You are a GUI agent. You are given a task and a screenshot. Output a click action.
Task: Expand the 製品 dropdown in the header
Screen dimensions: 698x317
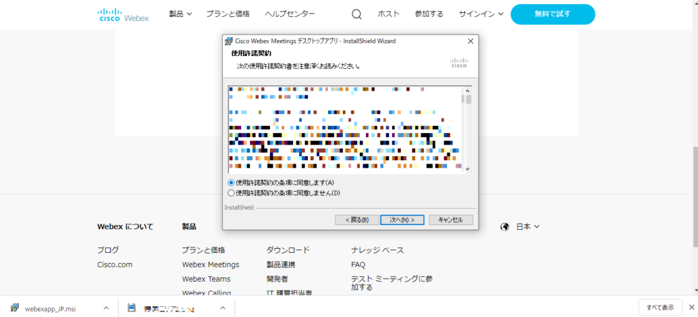tap(181, 14)
